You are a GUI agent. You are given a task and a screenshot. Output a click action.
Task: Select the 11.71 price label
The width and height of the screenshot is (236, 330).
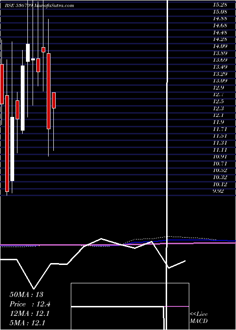[x=220, y=129]
